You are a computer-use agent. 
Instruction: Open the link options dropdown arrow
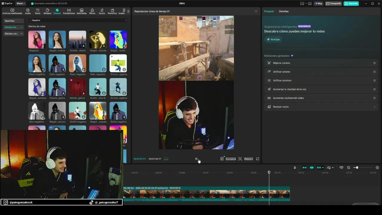pyautogui.click(x=323, y=168)
